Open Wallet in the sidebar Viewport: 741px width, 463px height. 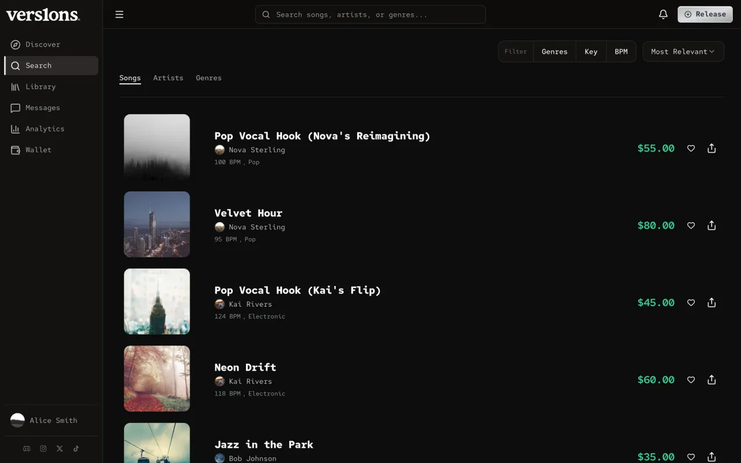point(51,150)
